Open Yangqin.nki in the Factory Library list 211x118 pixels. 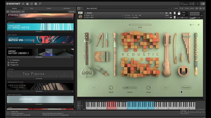coord(14,65)
